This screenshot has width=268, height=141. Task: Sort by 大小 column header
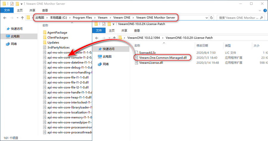coord(256,46)
